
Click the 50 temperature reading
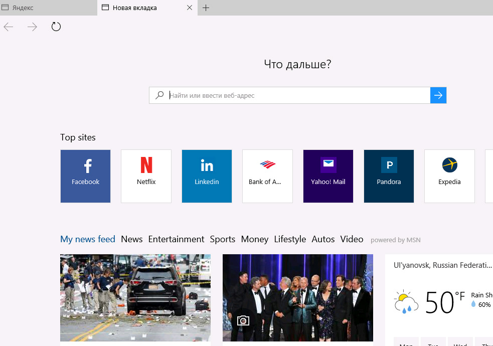[440, 302]
